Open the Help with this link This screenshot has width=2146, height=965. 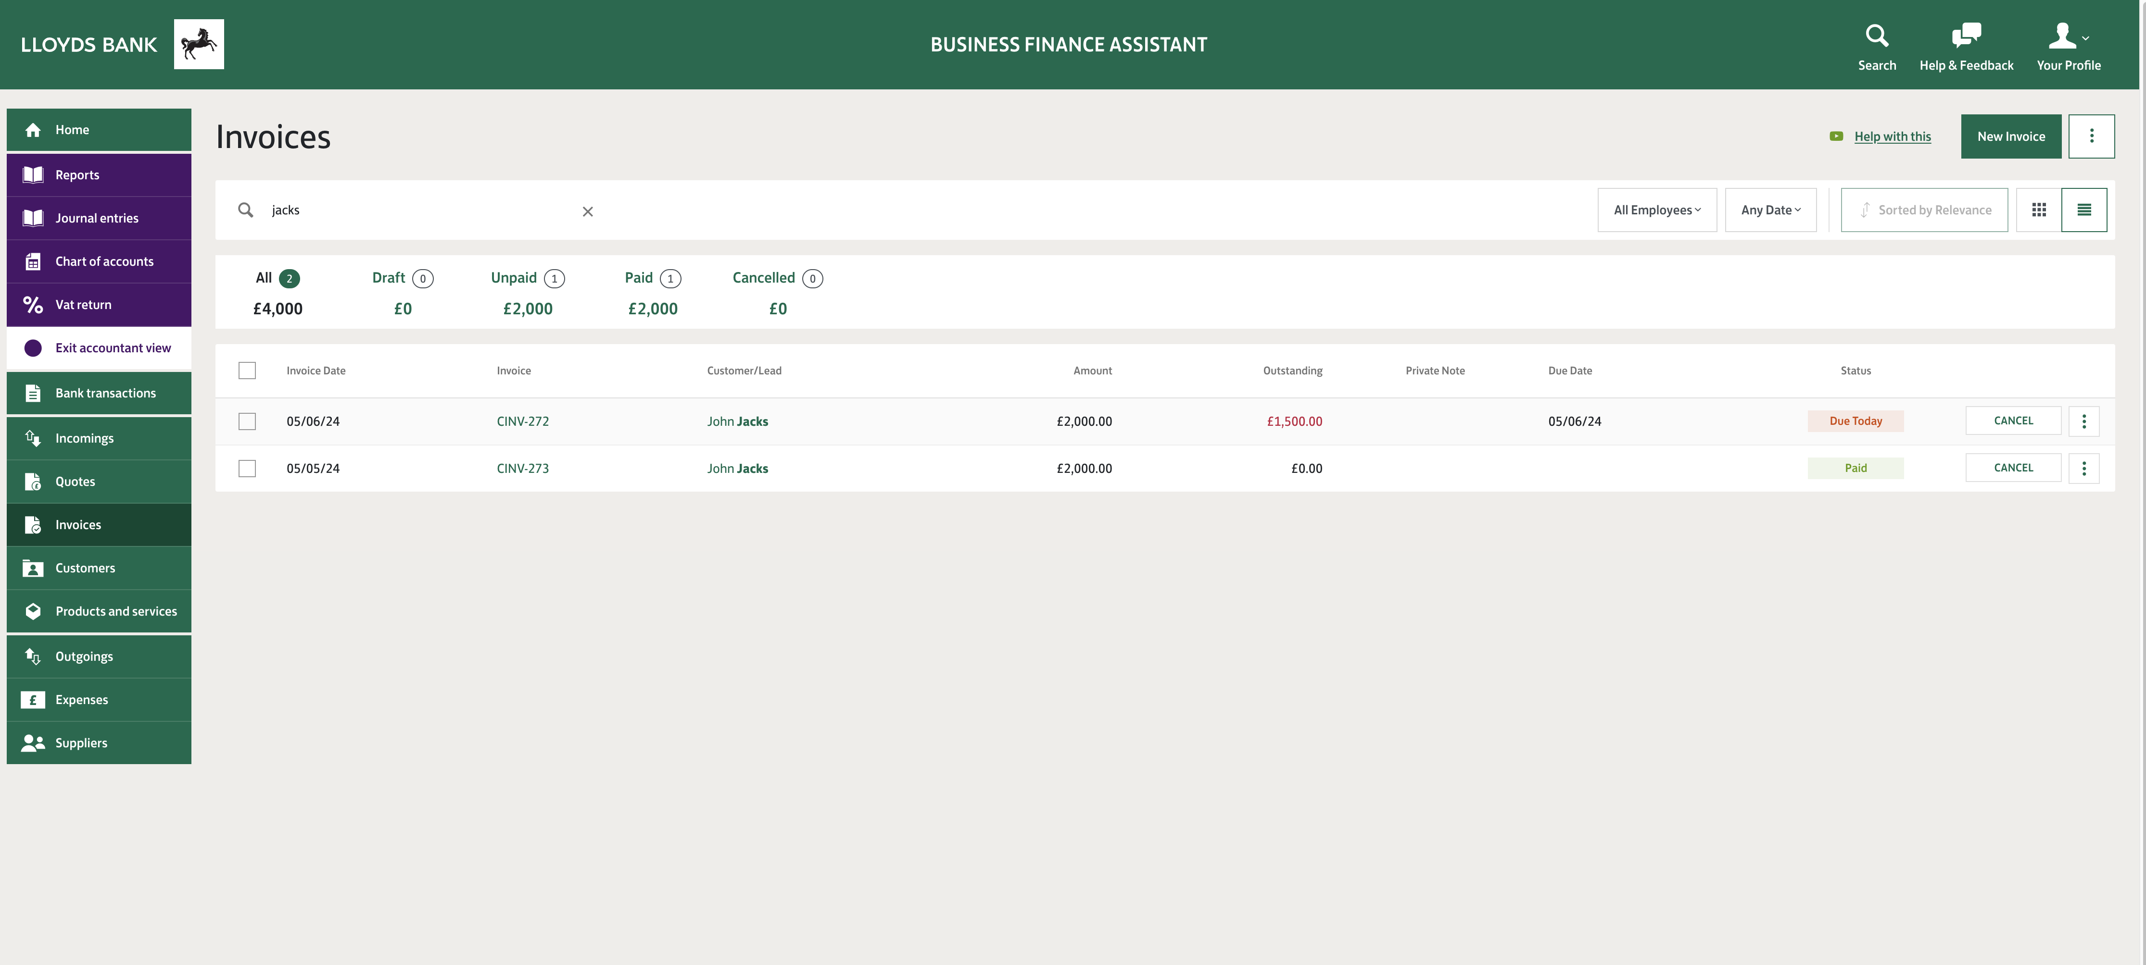pyautogui.click(x=1892, y=136)
